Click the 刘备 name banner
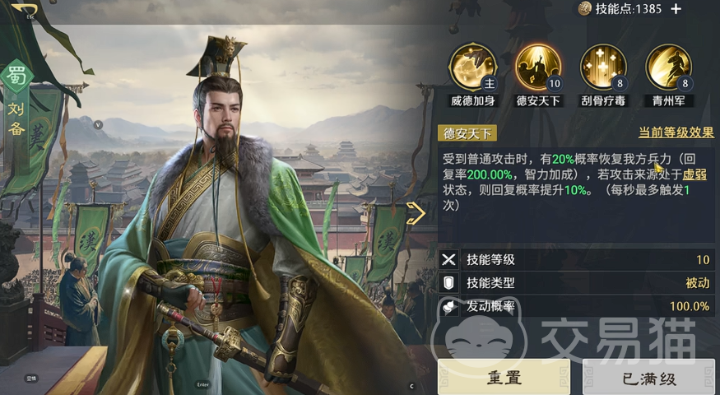This screenshot has height=395, width=720. point(16,118)
